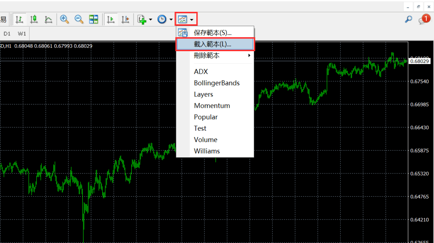Screen dimensions: 434x243
Task: Switch to line chart view
Action: (48, 19)
